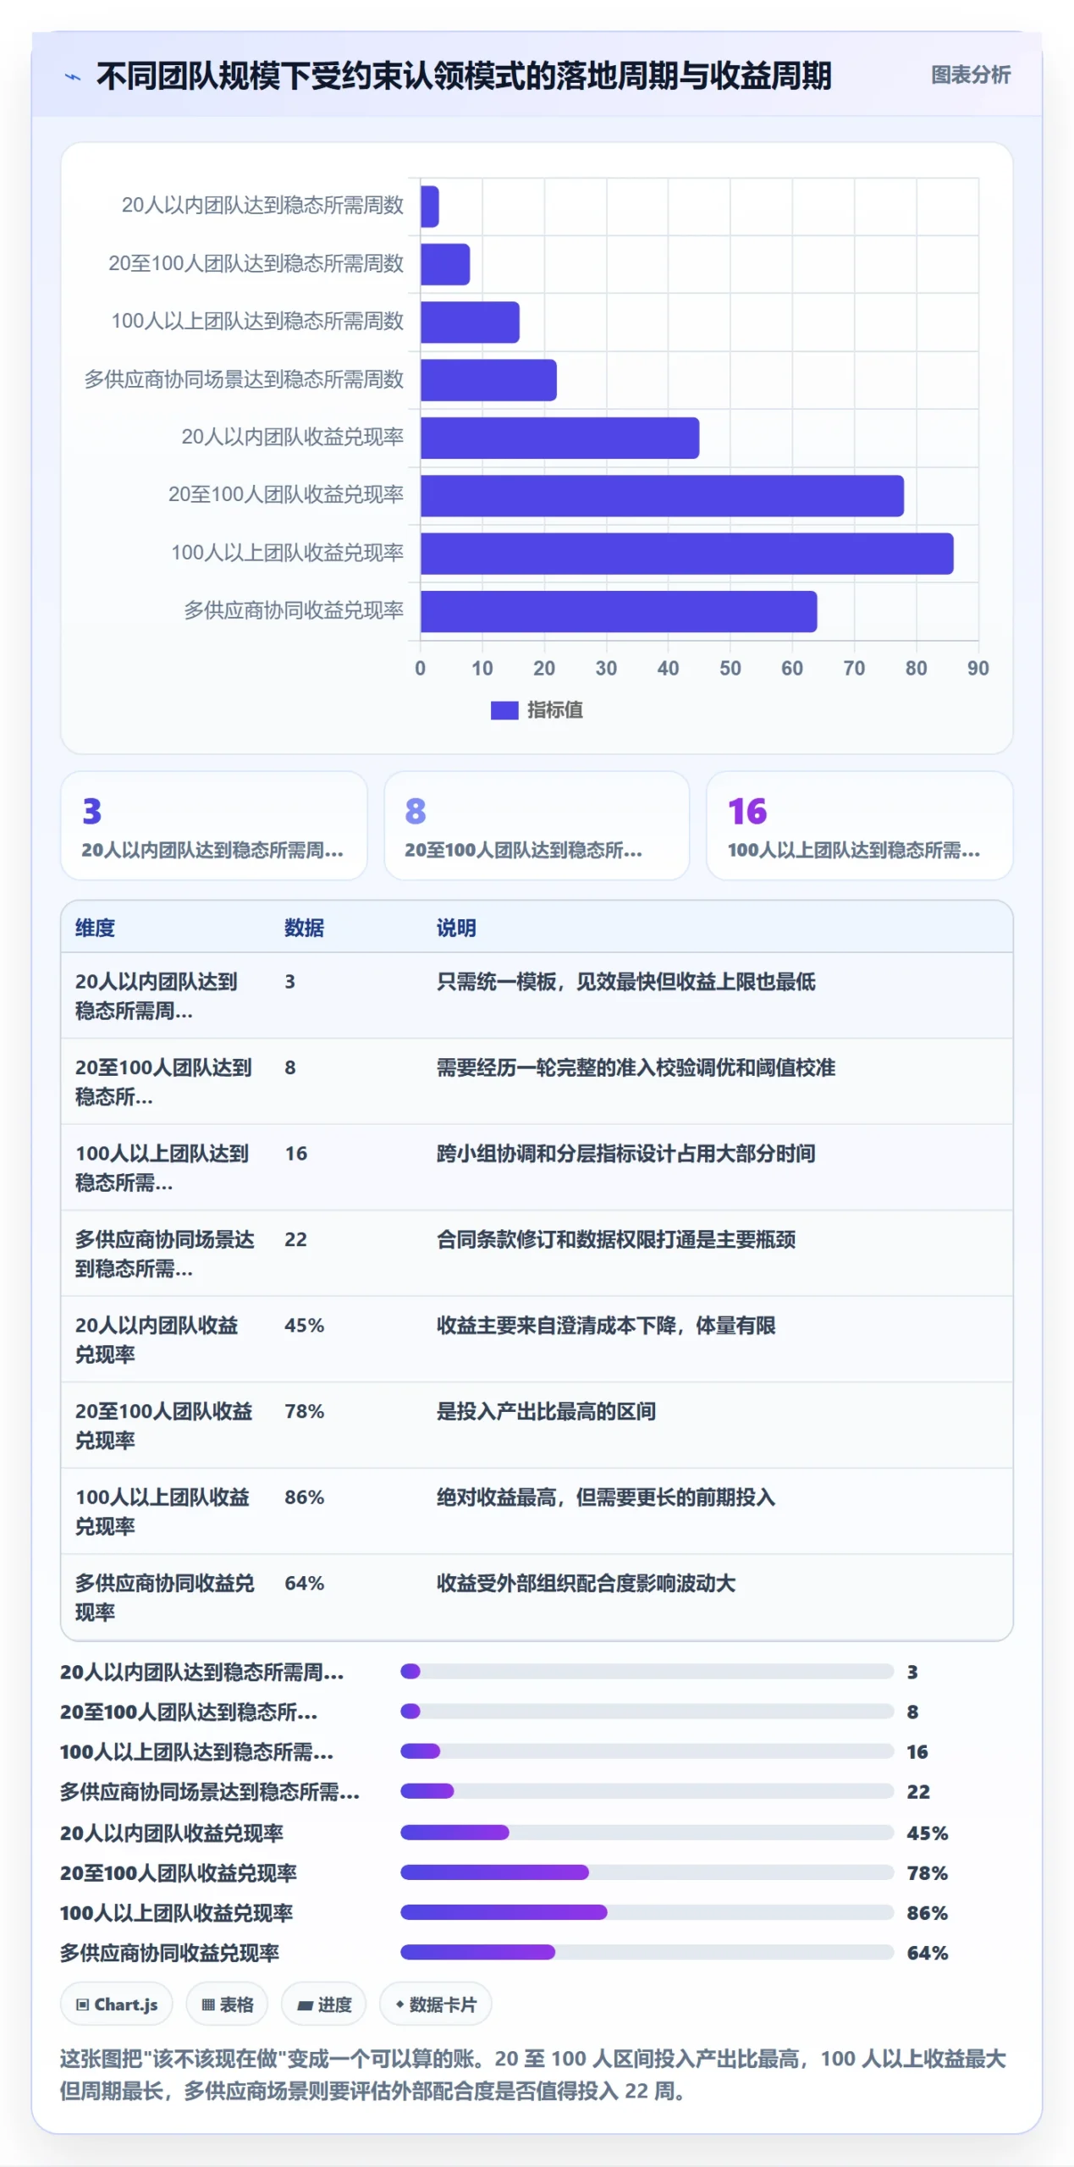
Task: Select the 表格 tag chip
Action: click(227, 2004)
